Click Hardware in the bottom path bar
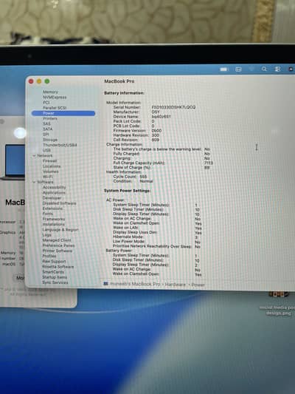This screenshot has width=295, height=394. 176,285
